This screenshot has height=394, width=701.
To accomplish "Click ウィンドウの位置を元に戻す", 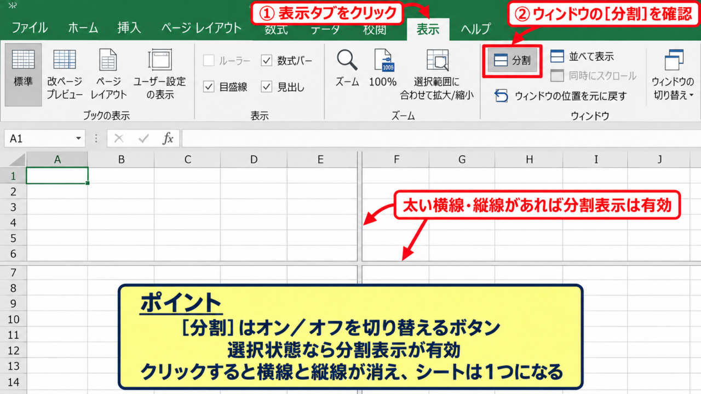I will coord(560,96).
